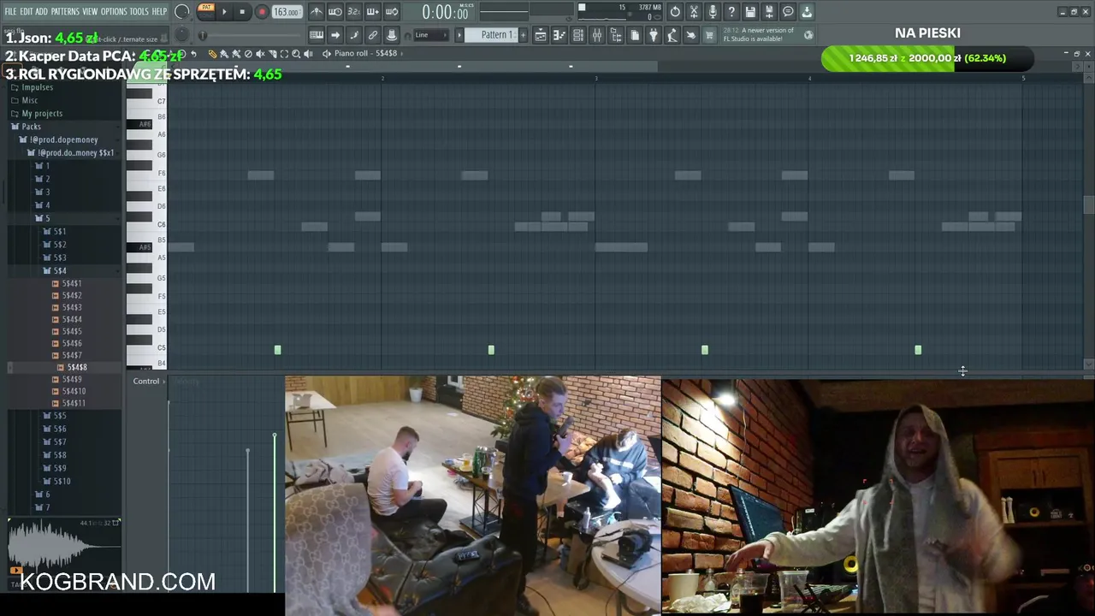
Task: Click the render as audio file icon
Action: point(769,12)
